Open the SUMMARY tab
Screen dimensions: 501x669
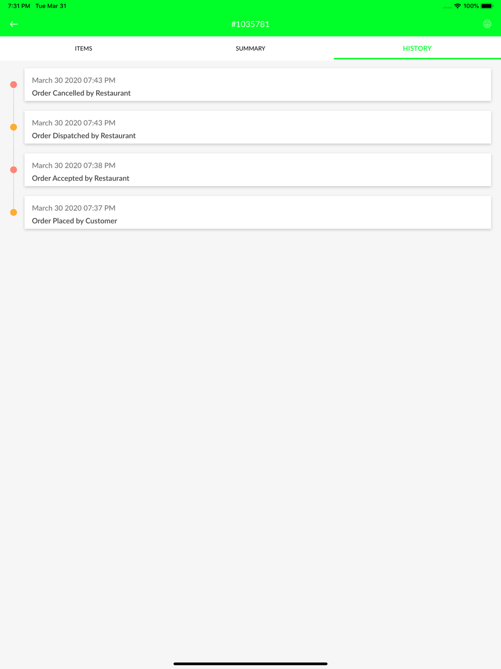tap(250, 49)
